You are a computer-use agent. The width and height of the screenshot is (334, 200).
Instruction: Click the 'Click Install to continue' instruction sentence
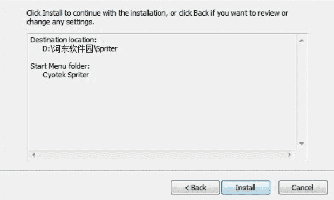tap(157, 13)
